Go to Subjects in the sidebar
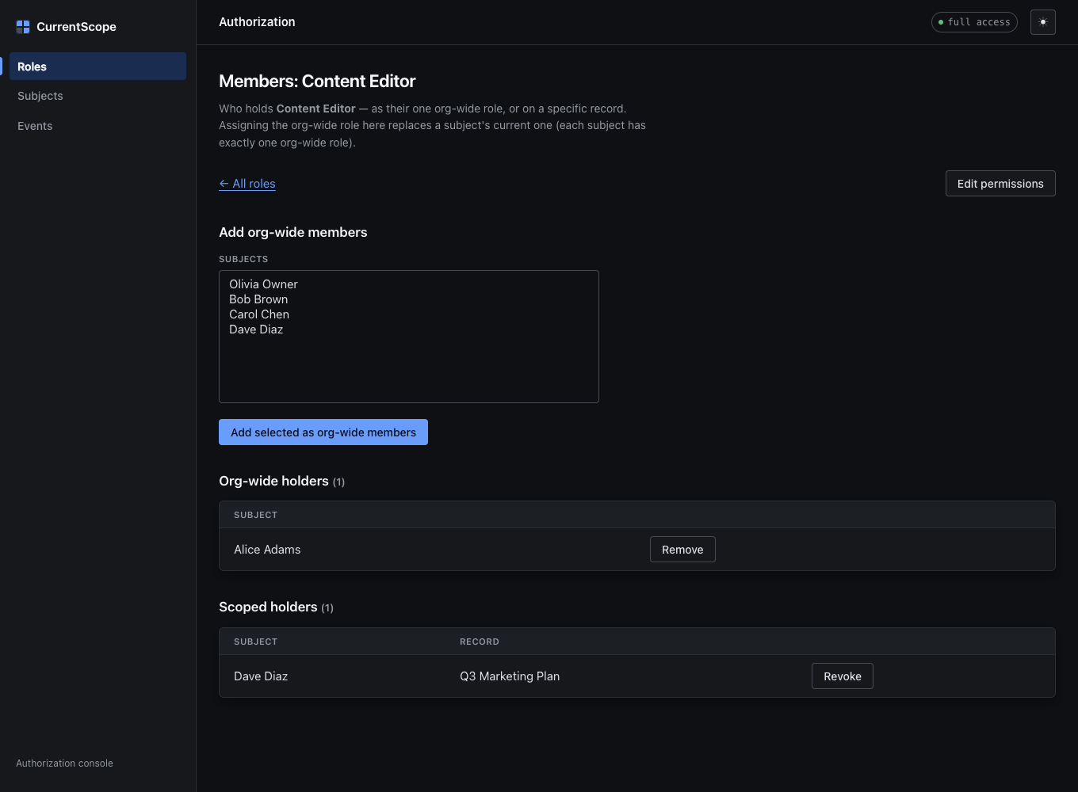This screenshot has height=792, width=1078. 97,96
